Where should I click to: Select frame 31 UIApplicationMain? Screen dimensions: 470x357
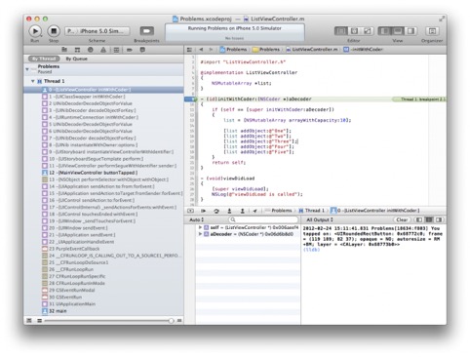pyautogui.click(x=103, y=304)
